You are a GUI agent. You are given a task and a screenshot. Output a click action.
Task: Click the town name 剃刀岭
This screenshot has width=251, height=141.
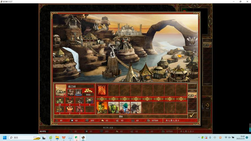[72, 87]
